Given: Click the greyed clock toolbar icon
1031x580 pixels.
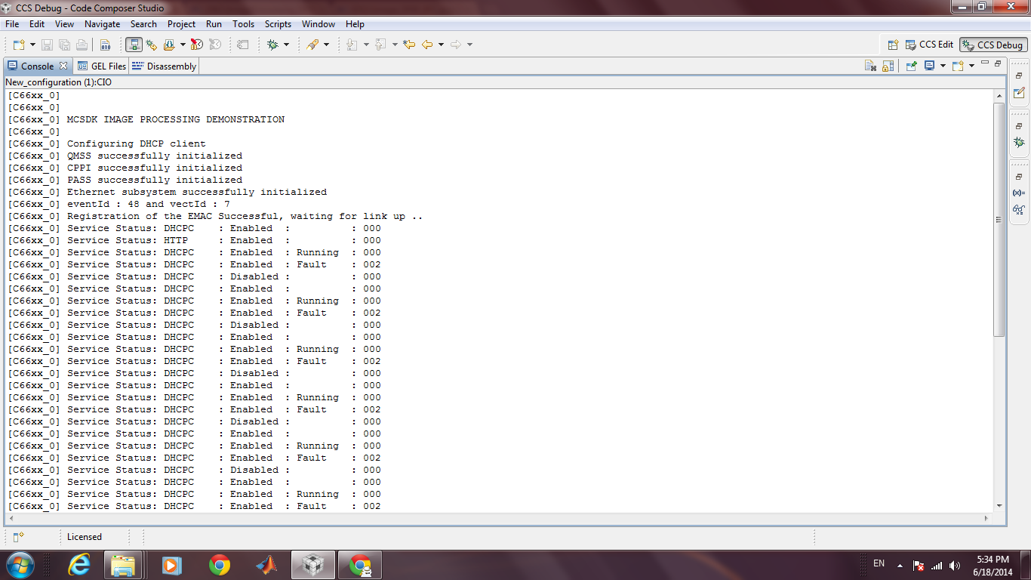Looking at the screenshot, I should pos(215,45).
